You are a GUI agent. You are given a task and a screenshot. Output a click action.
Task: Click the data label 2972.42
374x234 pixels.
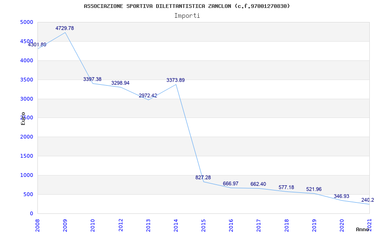point(148,96)
